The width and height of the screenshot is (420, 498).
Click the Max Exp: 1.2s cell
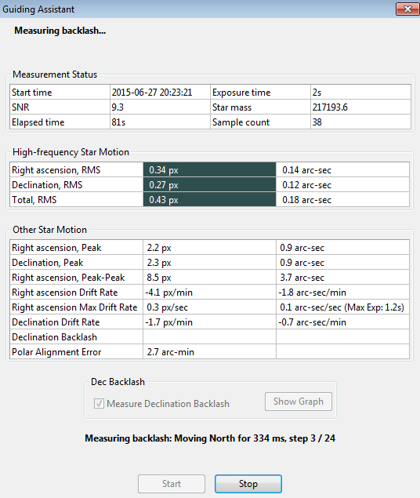[x=342, y=307]
